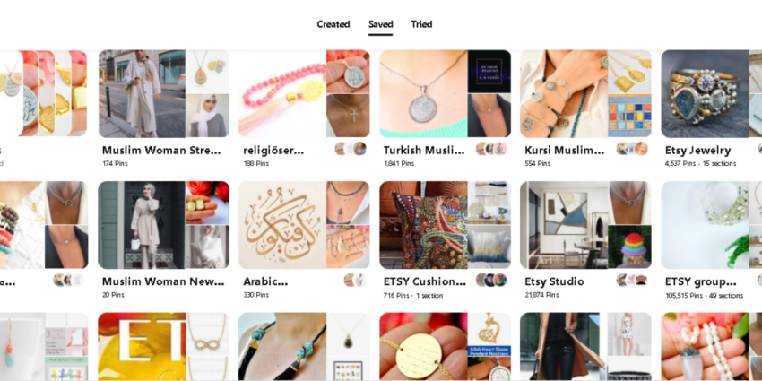Click collaborator avatars on Kursi Muslim board

[x=632, y=149]
